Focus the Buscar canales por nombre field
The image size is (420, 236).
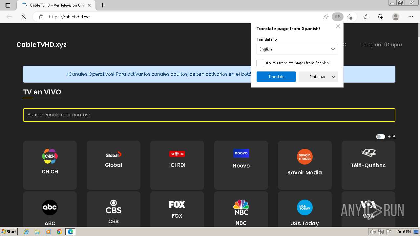coord(209,115)
